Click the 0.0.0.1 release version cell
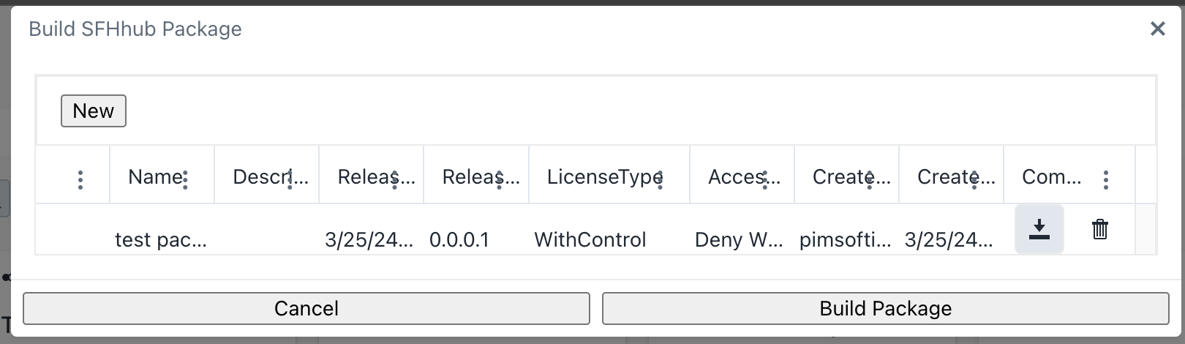 pos(459,240)
